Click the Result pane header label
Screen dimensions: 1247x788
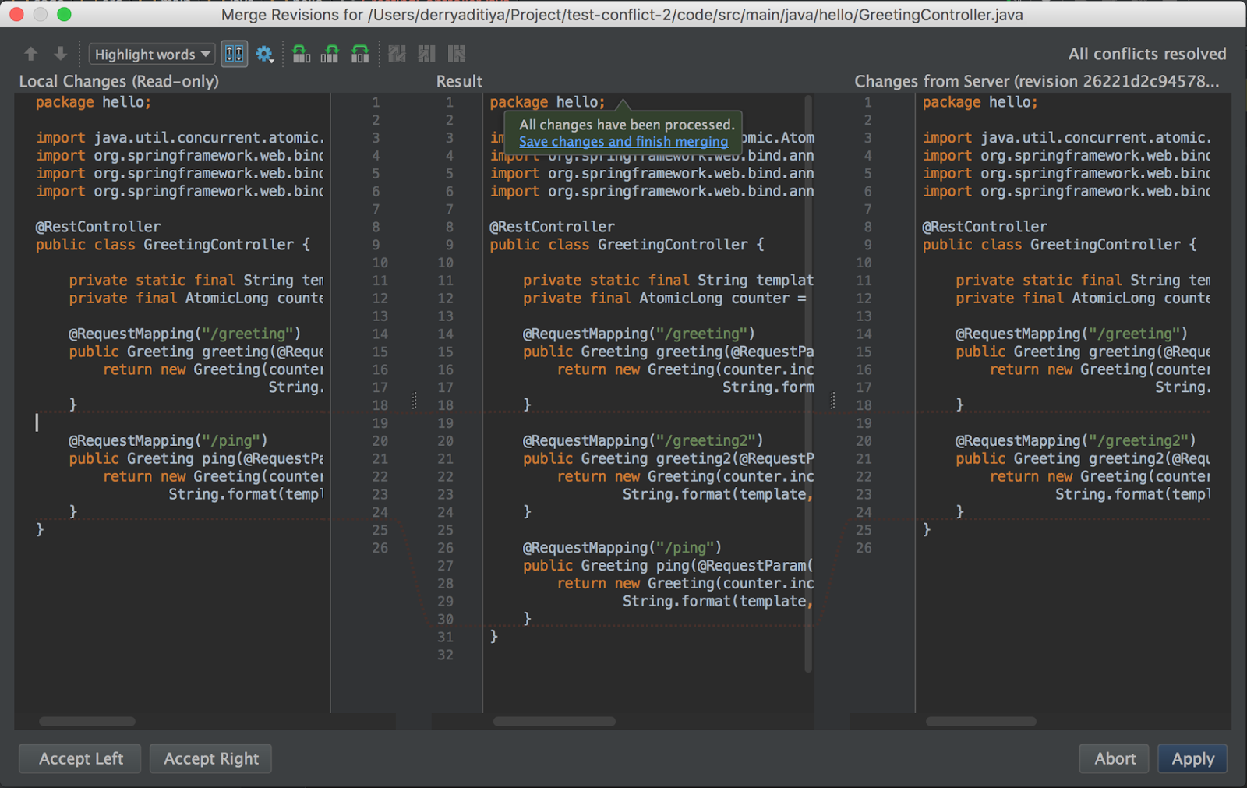[x=459, y=81]
